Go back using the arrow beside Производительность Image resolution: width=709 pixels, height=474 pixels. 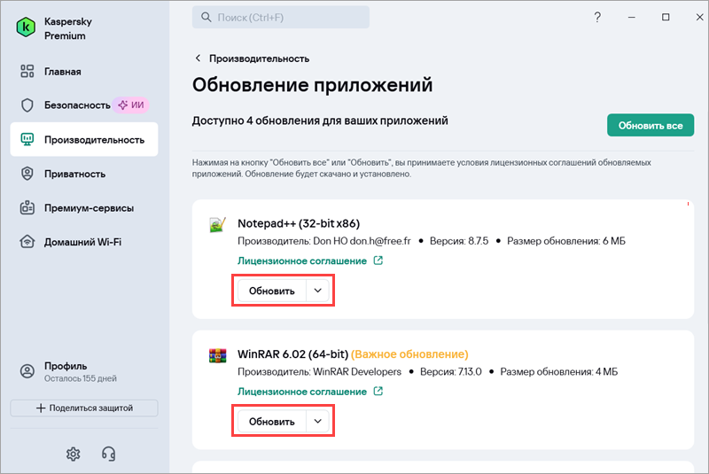(198, 58)
